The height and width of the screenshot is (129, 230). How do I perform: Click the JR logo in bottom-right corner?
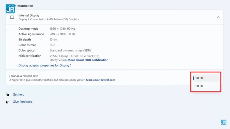point(223,122)
